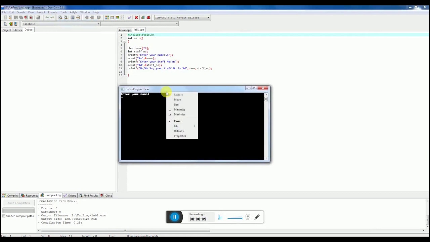Open the Compile Log bottom tab
Image resolution: width=430 pixels, height=242 pixels.
[51, 195]
